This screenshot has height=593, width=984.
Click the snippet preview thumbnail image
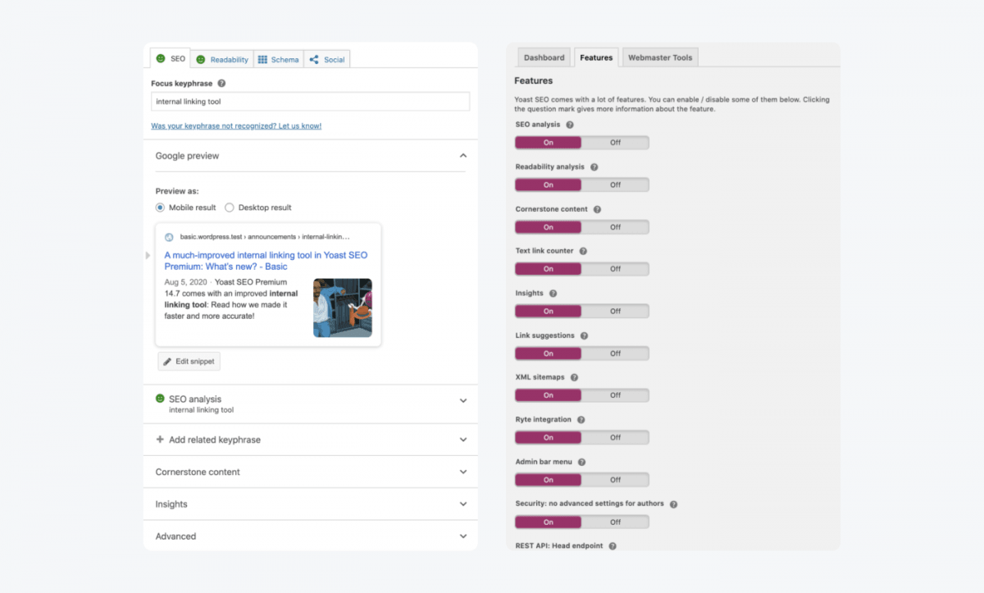point(342,308)
